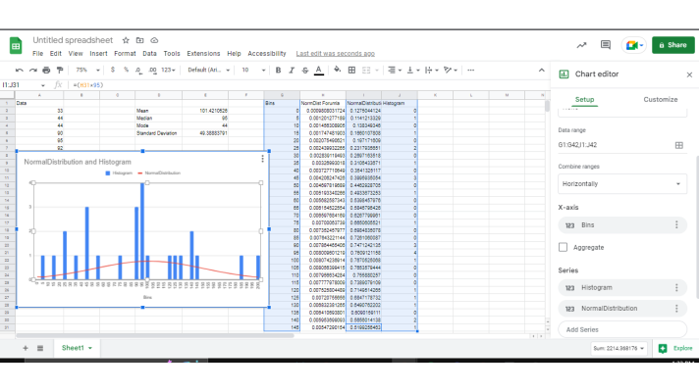Viewport: 699px width, 392px height.
Task: Open the Combine ranges Horizontally dropdown
Action: [x=622, y=184]
